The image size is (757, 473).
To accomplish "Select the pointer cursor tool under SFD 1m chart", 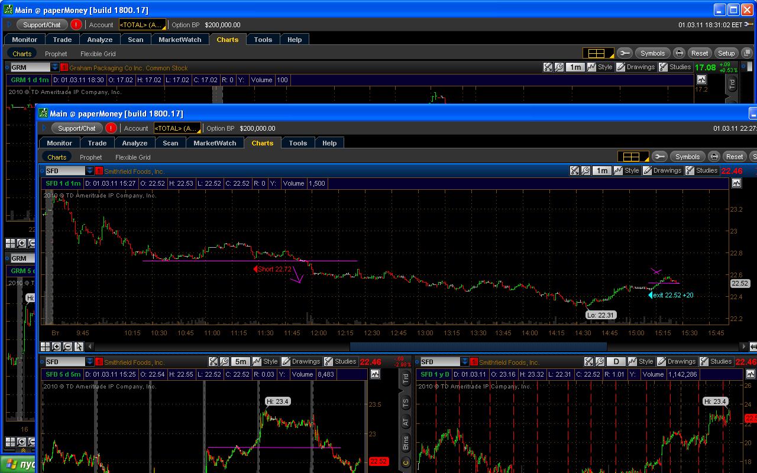I will pos(79,346).
